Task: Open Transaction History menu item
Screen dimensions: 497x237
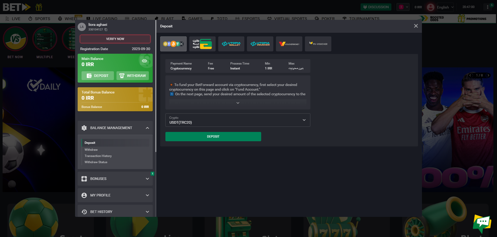Action: pos(98,156)
